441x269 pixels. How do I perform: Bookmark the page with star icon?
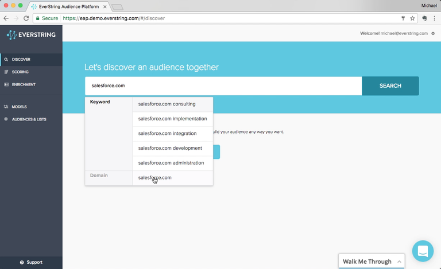(x=412, y=18)
